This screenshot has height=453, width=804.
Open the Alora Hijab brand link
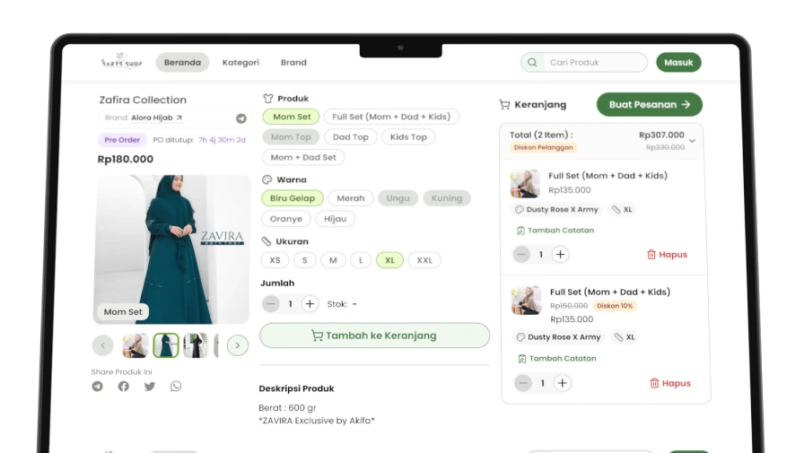point(156,118)
